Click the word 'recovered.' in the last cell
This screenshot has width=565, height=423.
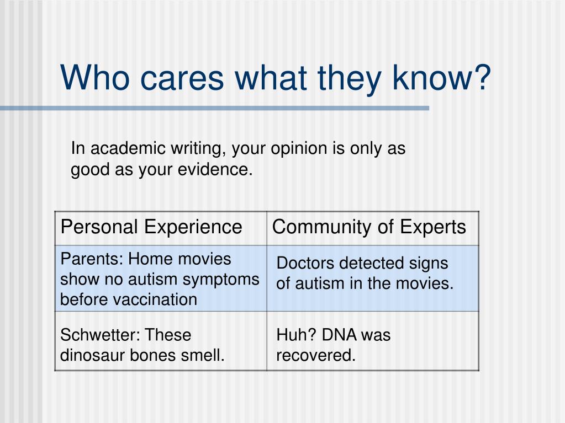[x=316, y=355]
